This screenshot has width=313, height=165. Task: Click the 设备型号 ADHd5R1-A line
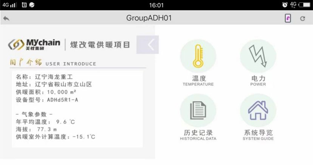47,100
